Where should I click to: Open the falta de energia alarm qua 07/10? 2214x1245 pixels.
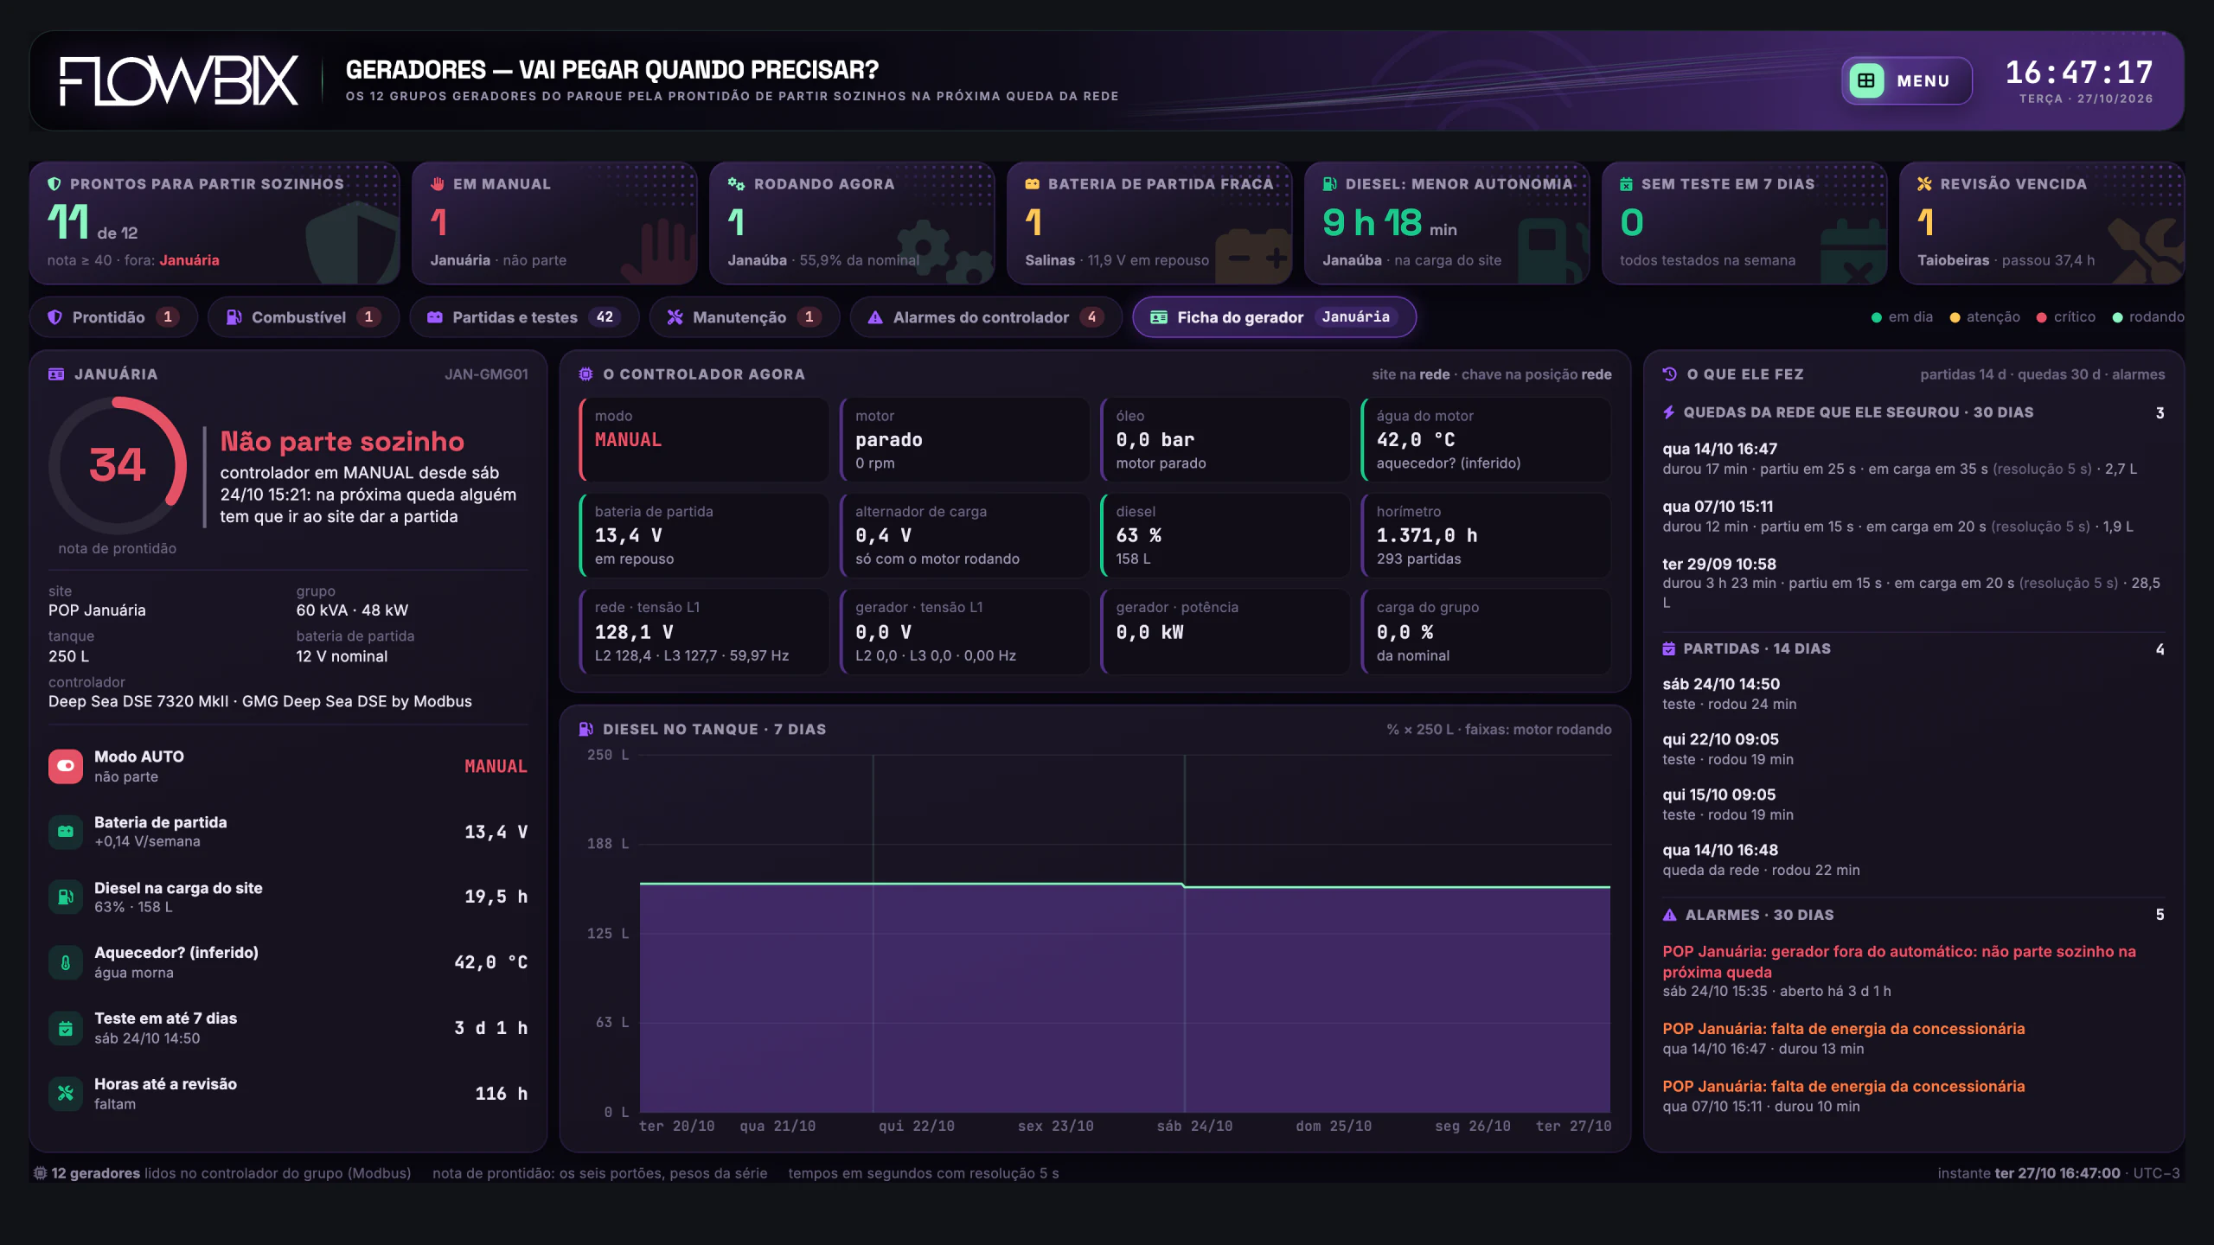[x=1911, y=1096]
